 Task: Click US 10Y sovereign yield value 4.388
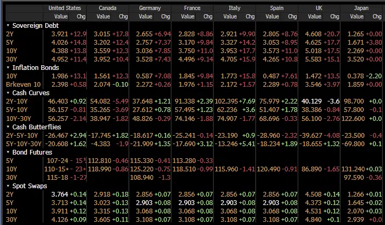58,51
